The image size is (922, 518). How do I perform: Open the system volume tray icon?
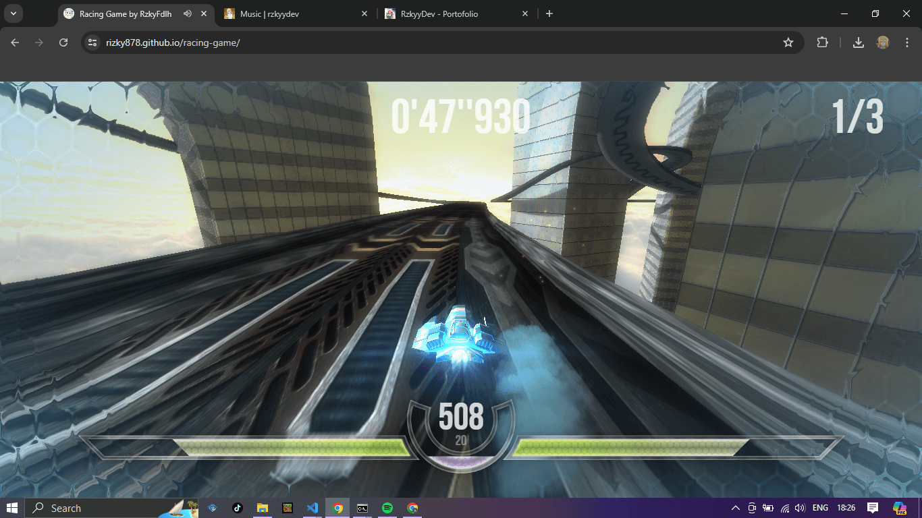(801, 508)
